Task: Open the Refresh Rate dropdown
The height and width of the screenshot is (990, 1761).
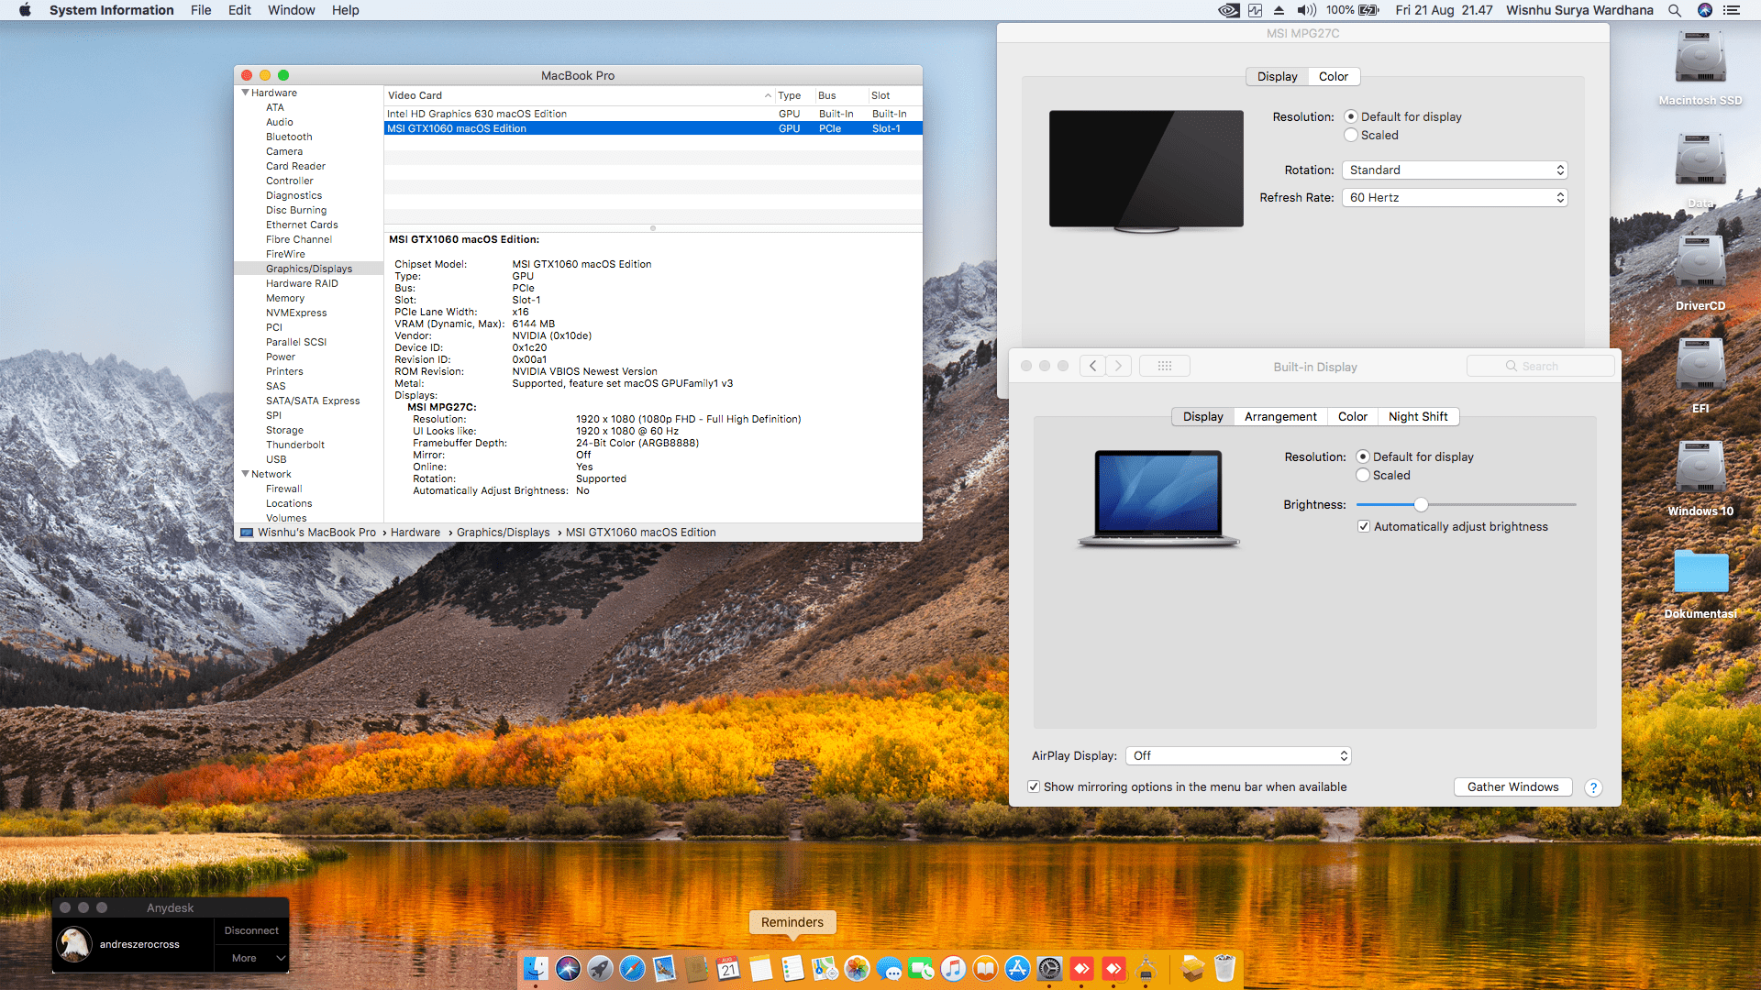Action: point(1454,197)
